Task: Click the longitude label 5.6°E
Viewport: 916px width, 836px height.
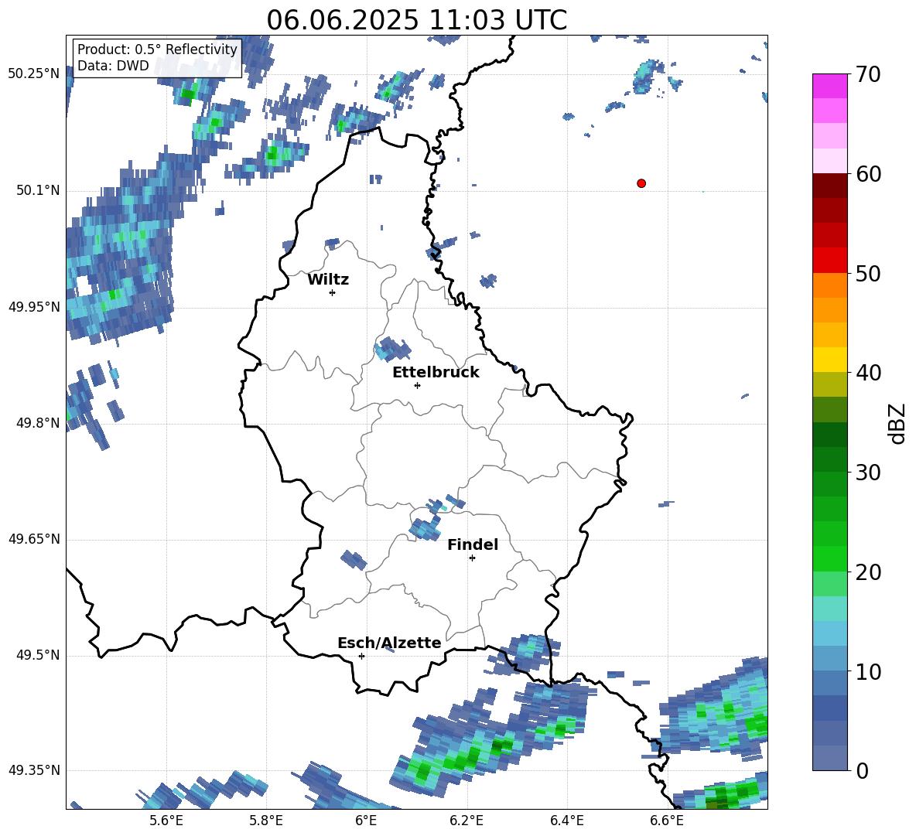Action: click(166, 821)
